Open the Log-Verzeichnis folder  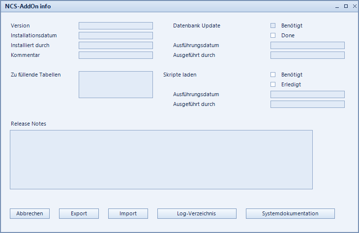(x=197, y=213)
